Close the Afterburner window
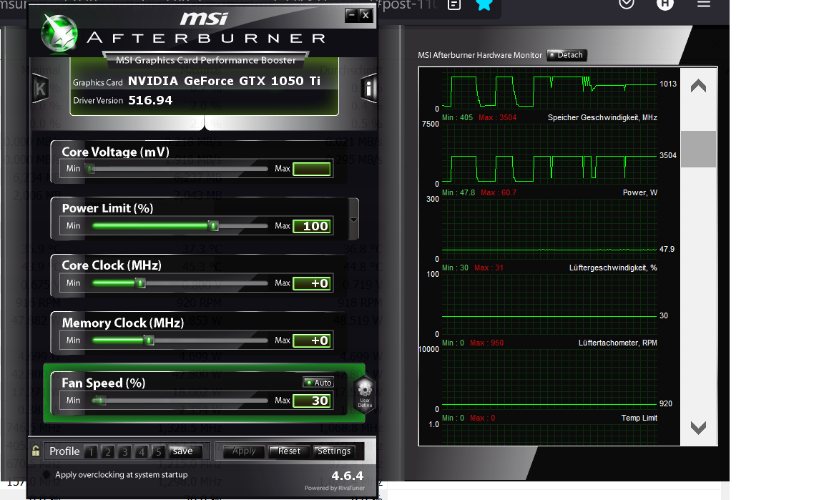The width and height of the screenshot is (824, 500). (366, 15)
